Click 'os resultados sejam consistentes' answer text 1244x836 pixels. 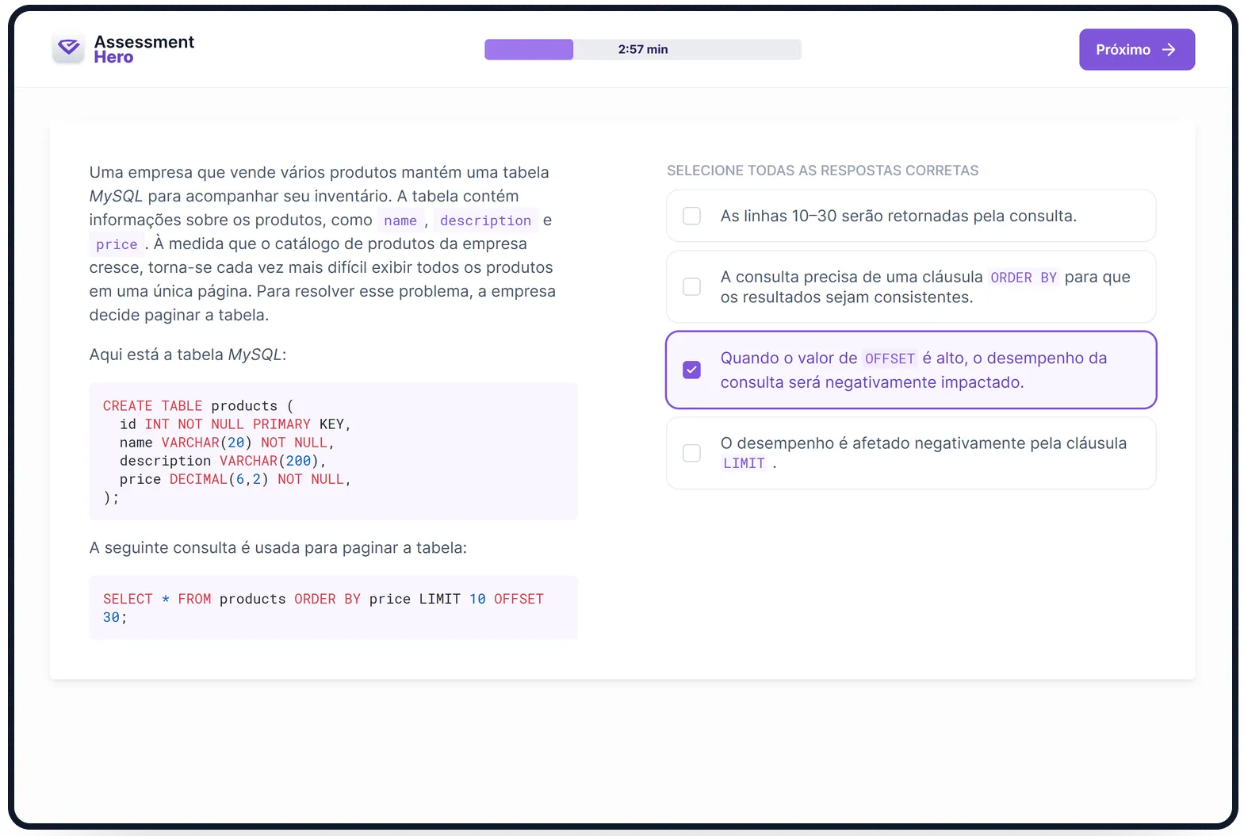tap(847, 297)
